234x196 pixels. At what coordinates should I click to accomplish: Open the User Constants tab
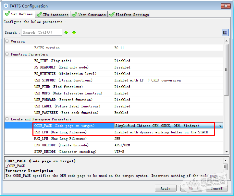(x=89, y=14)
